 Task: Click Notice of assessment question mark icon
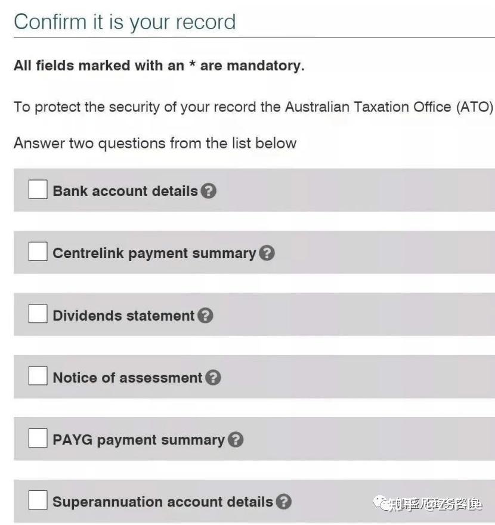[x=213, y=378]
